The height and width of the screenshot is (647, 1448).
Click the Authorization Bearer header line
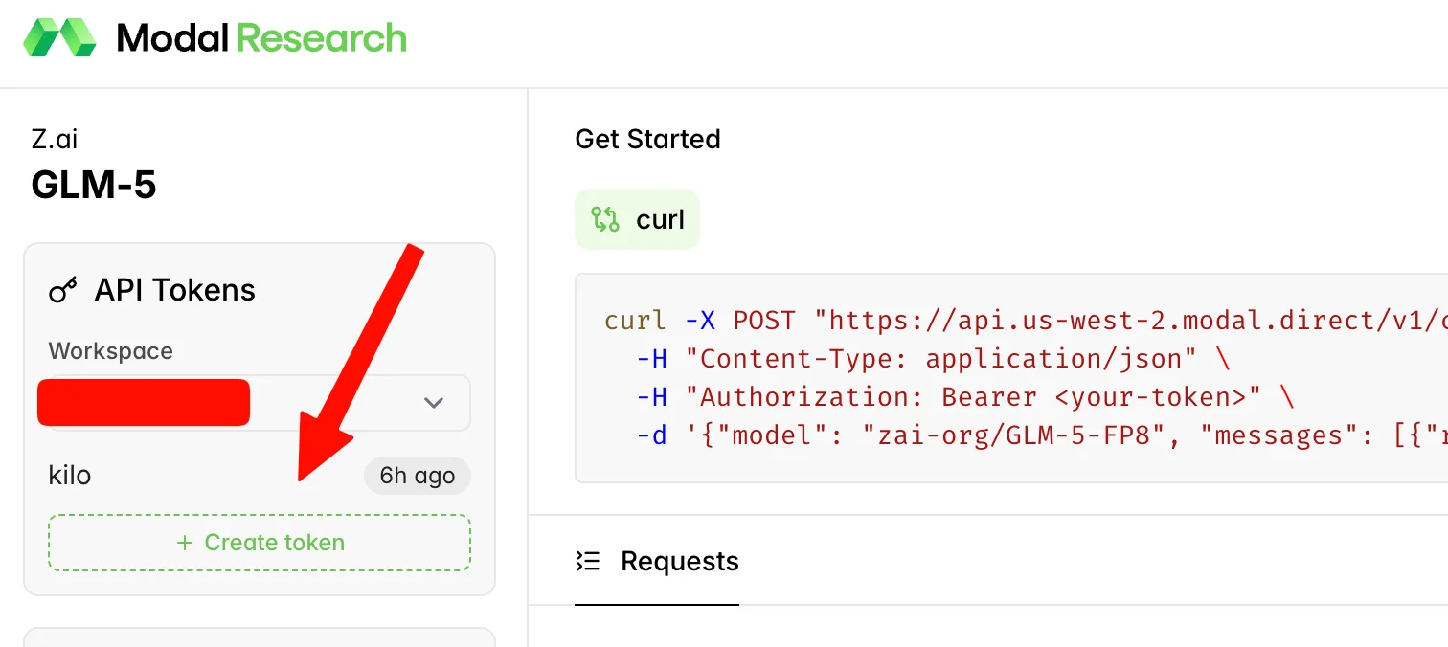[958, 396]
